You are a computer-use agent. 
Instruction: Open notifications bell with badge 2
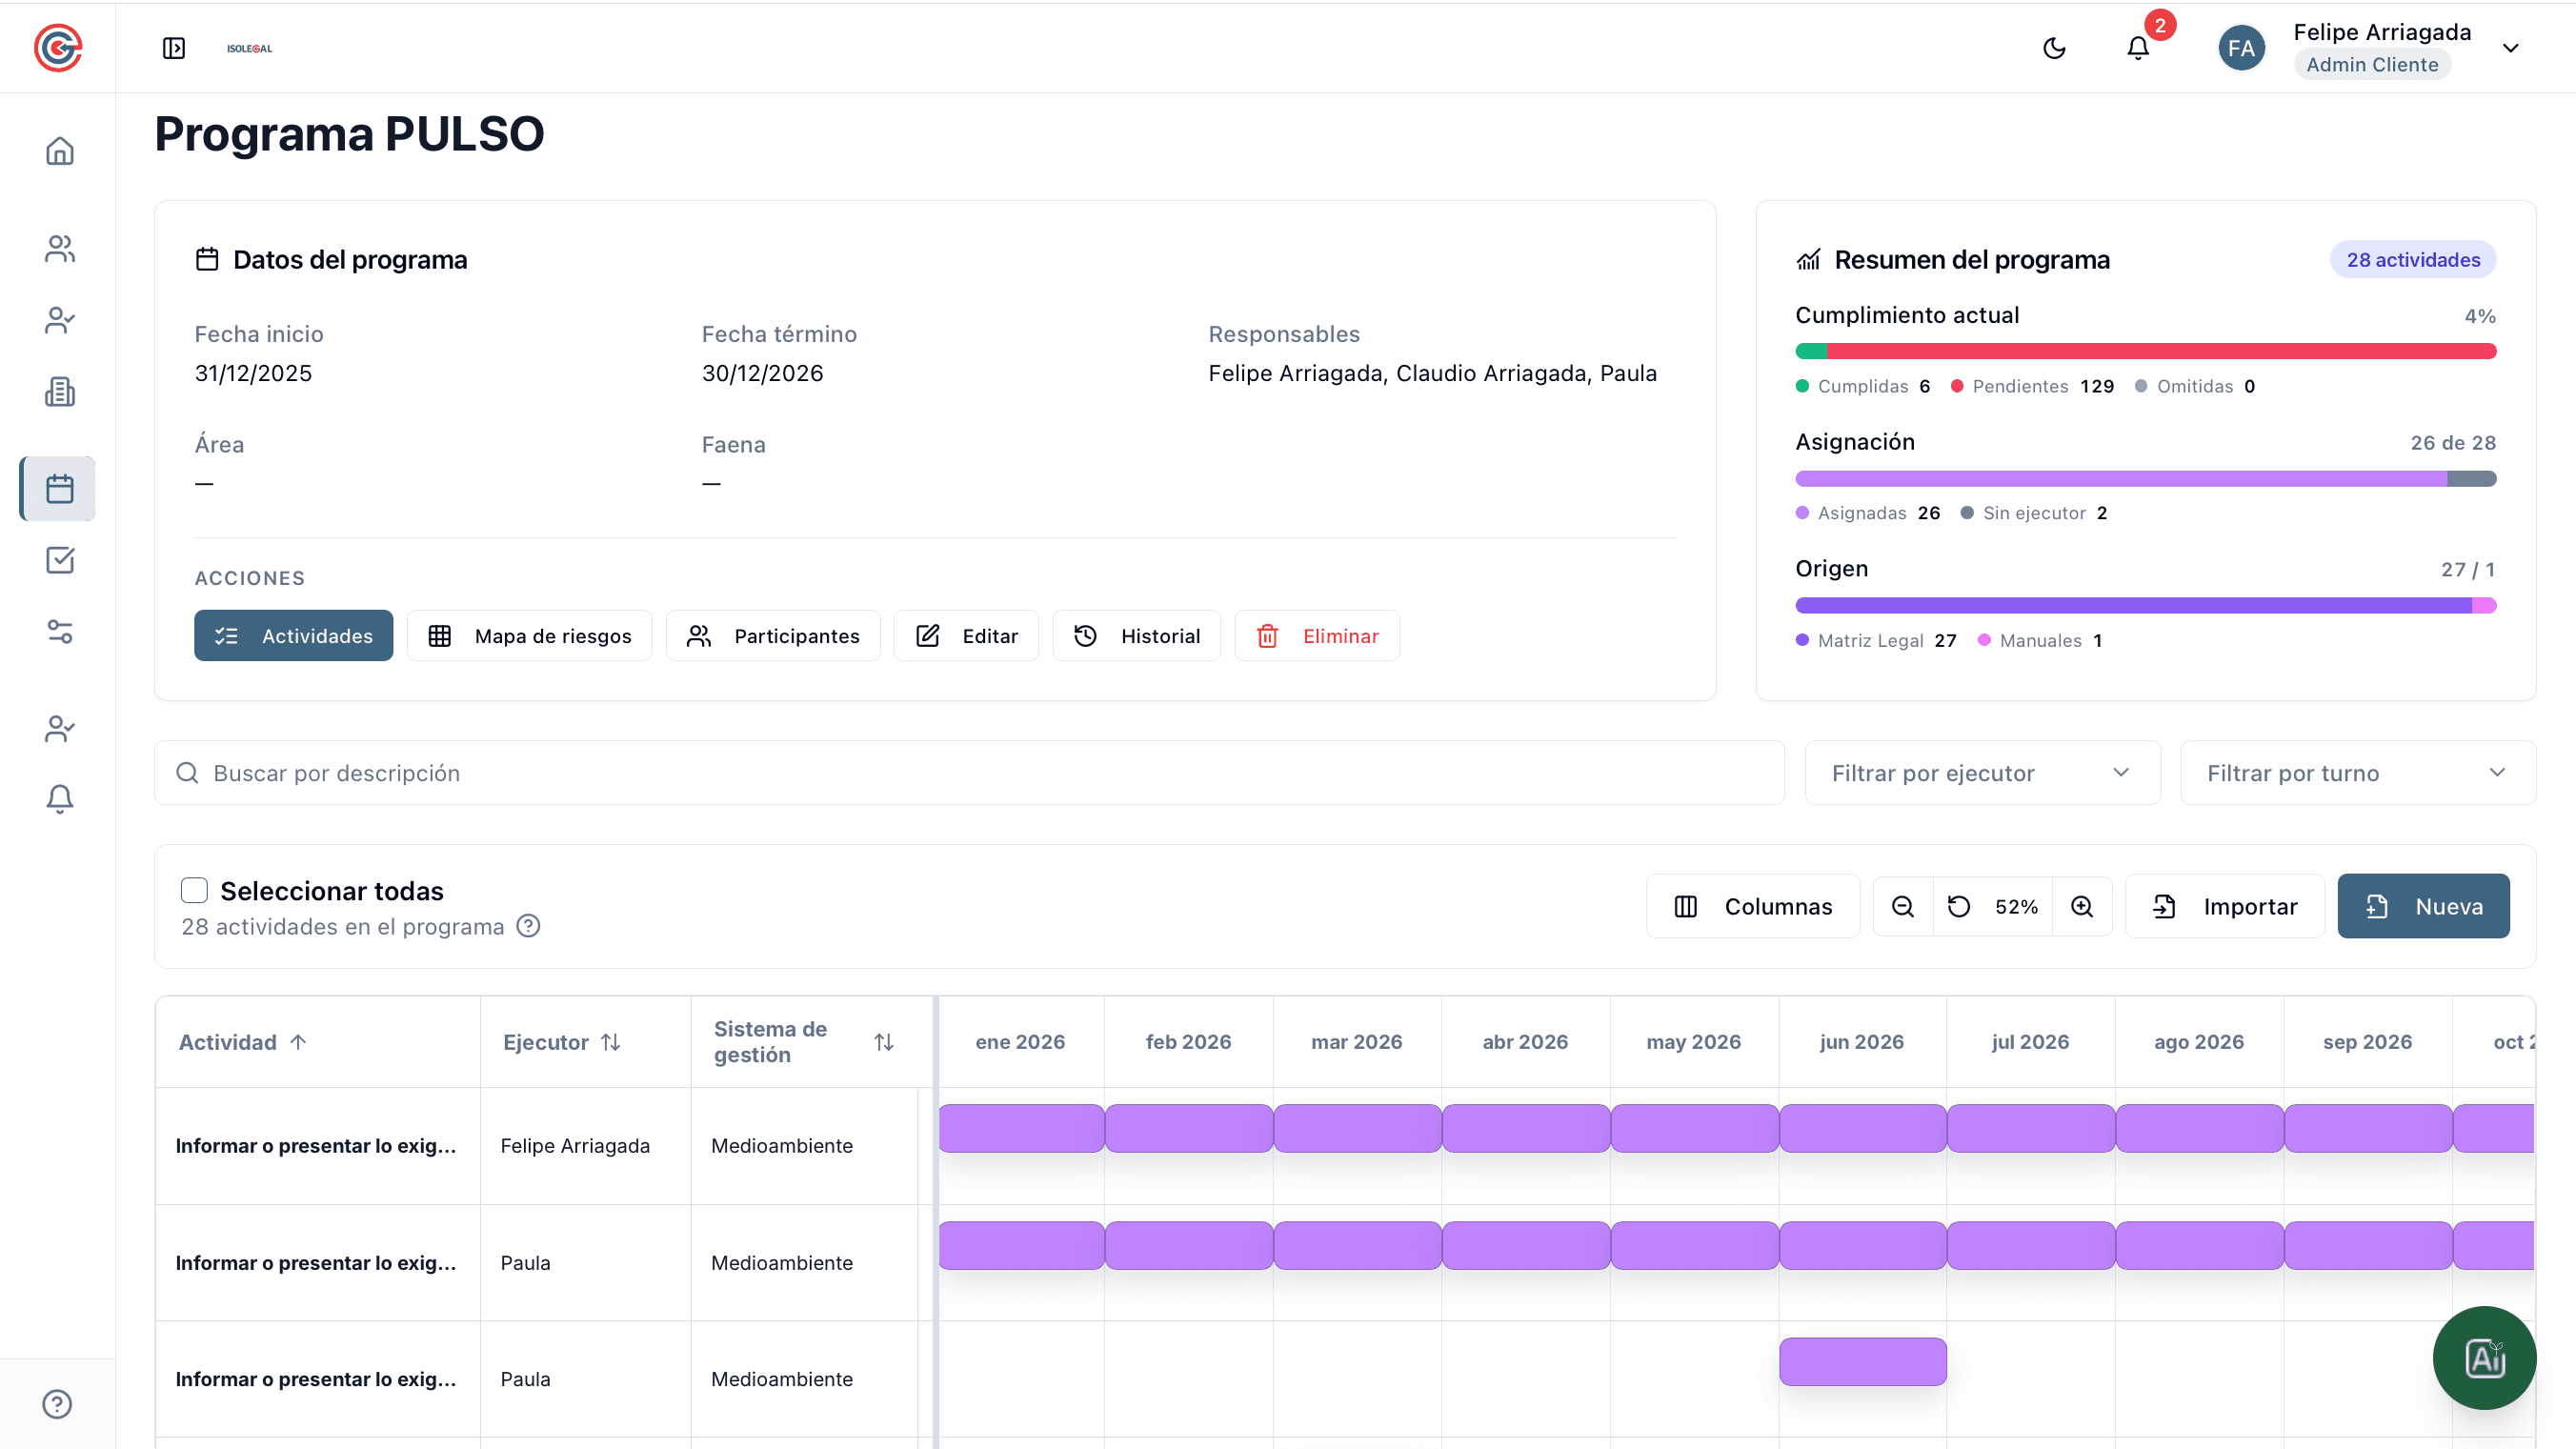(x=2138, y=48)
